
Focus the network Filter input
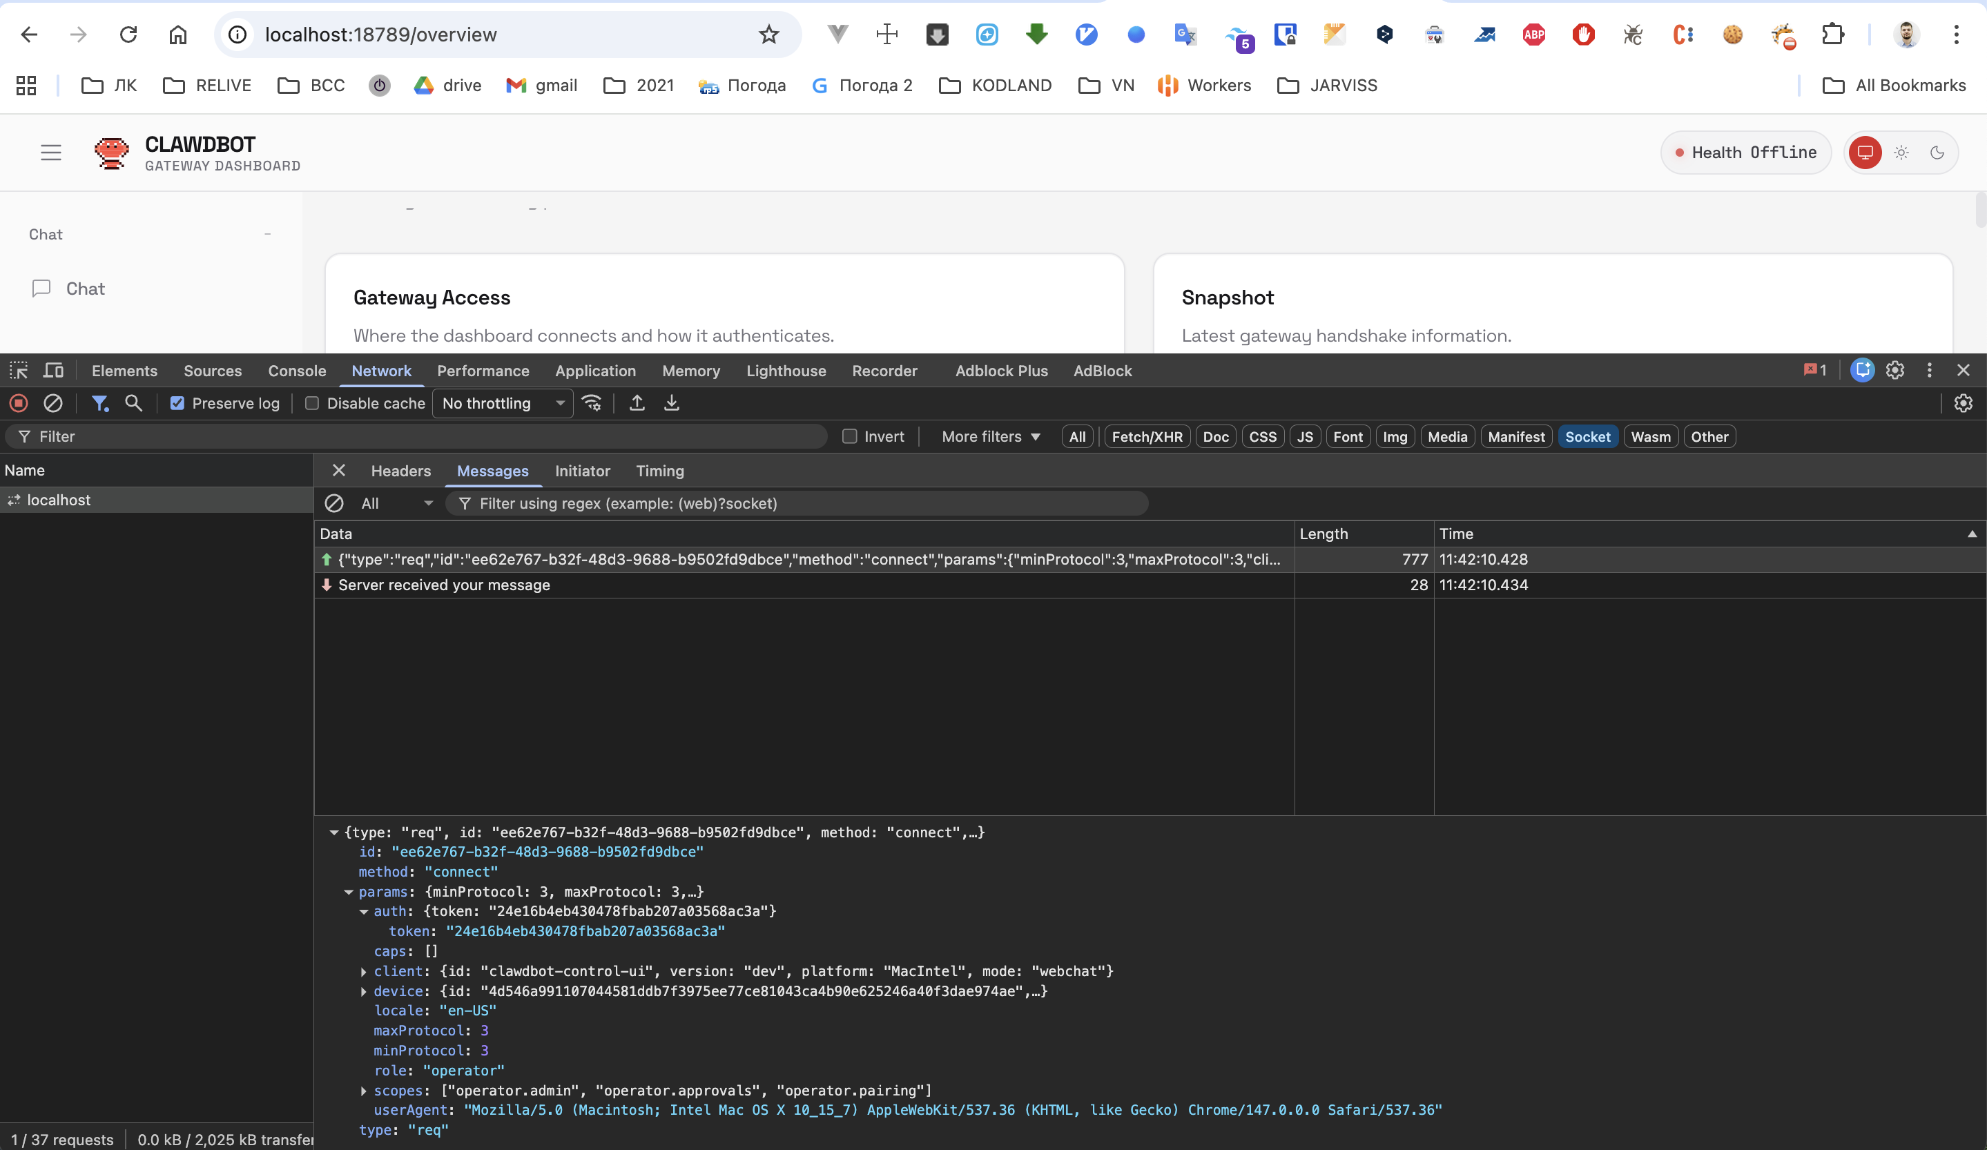tap(416, 437)
